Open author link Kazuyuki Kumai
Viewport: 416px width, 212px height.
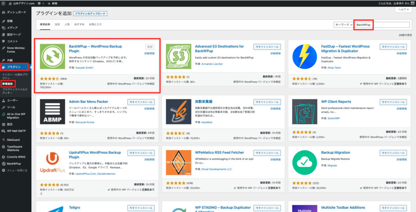point(85,122)
